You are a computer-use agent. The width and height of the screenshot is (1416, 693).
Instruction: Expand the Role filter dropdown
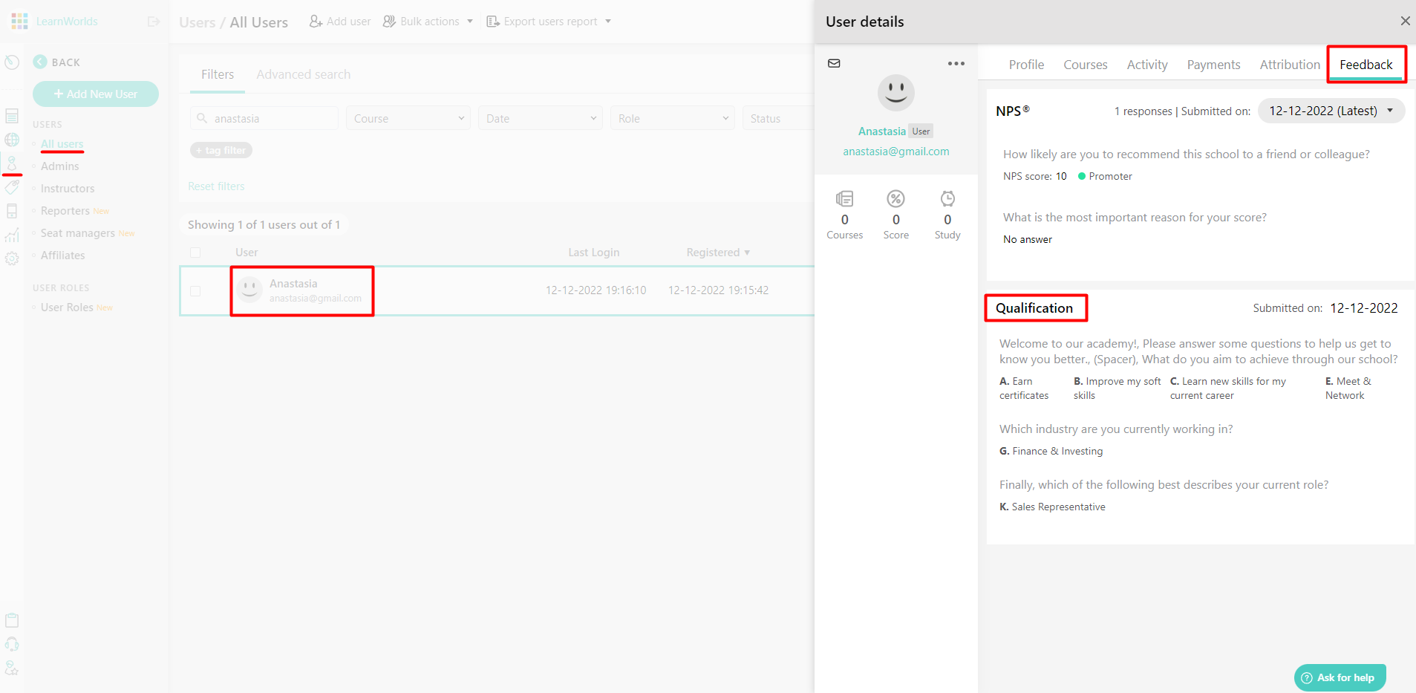pyautogui.click(x=671, y=117)
